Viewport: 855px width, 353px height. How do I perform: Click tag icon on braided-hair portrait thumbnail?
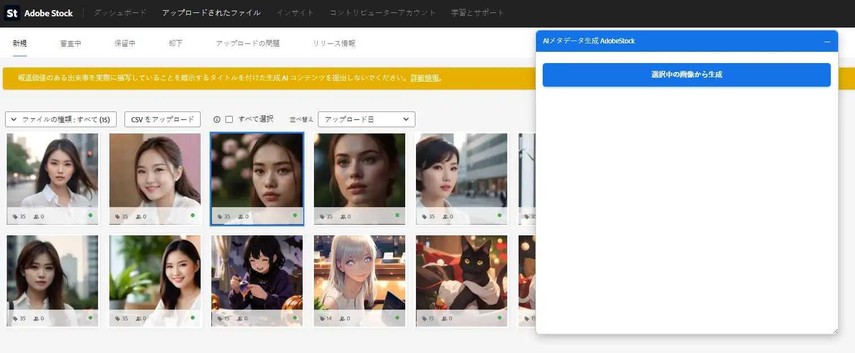[322, 216]
